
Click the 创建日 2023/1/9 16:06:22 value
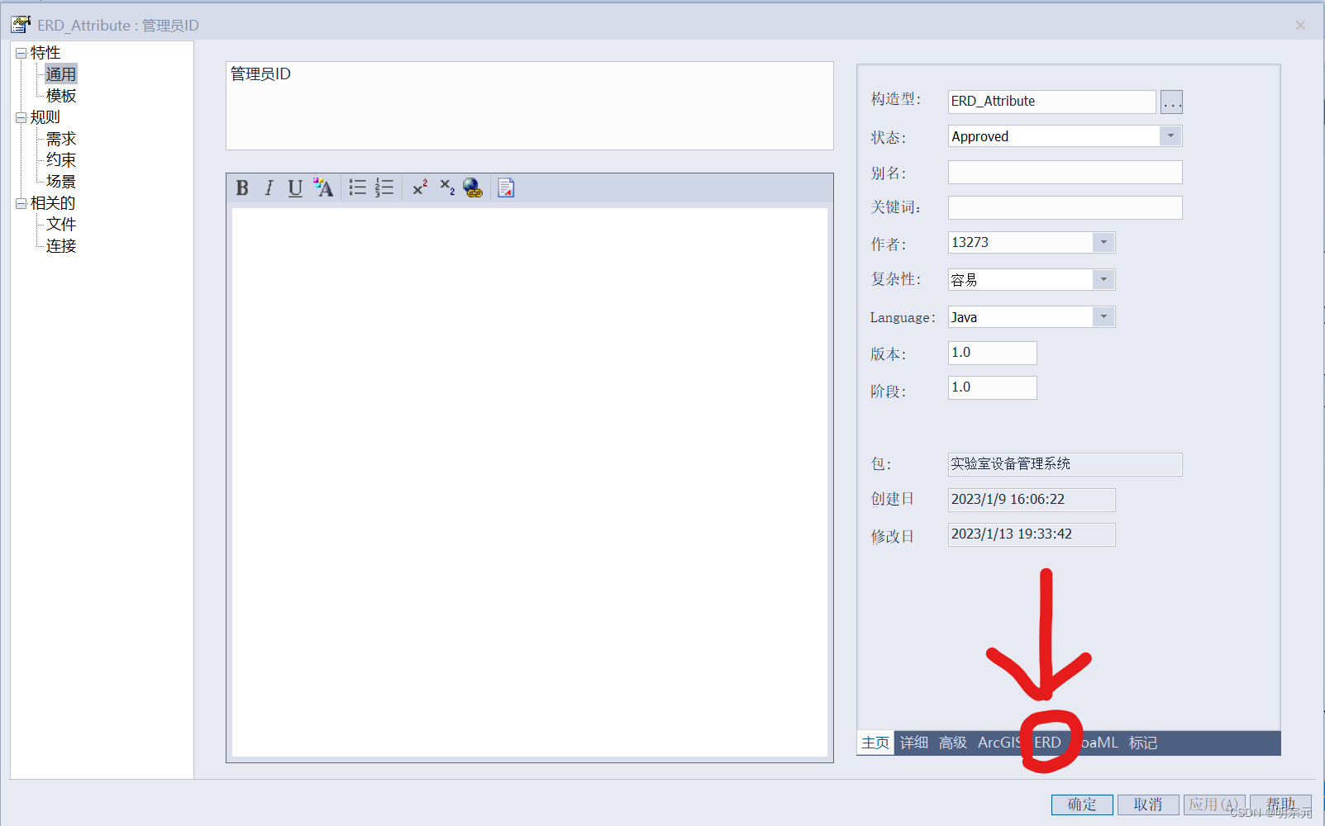[x=1032, y=500]
